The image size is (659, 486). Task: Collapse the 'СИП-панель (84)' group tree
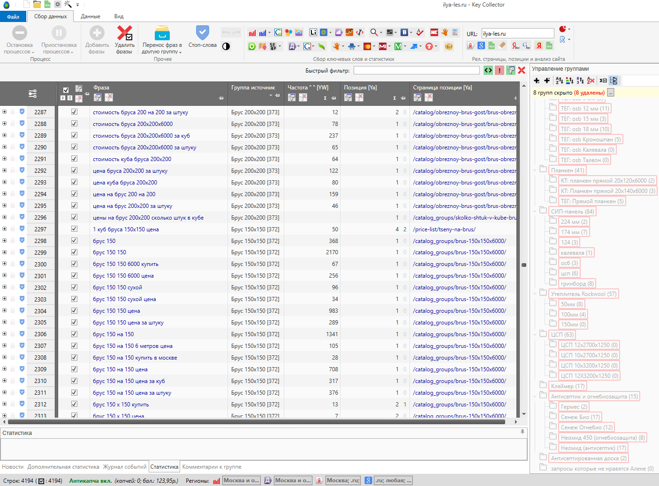[x=535, y=212]
